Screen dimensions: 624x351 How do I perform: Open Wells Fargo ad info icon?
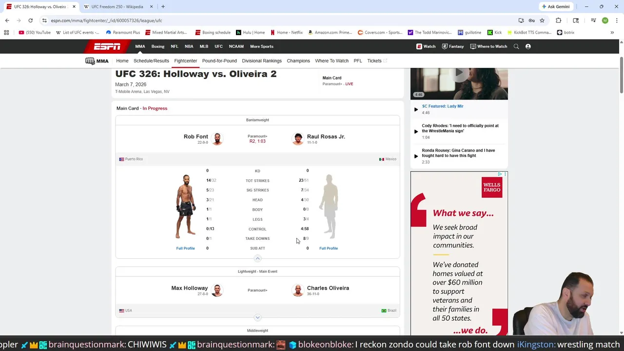click(x=500, y=174)
